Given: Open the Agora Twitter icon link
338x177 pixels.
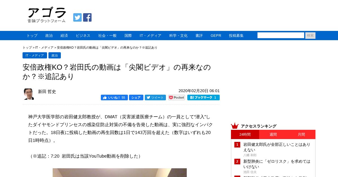Looking at the screenshot, I should click(77, 17).
